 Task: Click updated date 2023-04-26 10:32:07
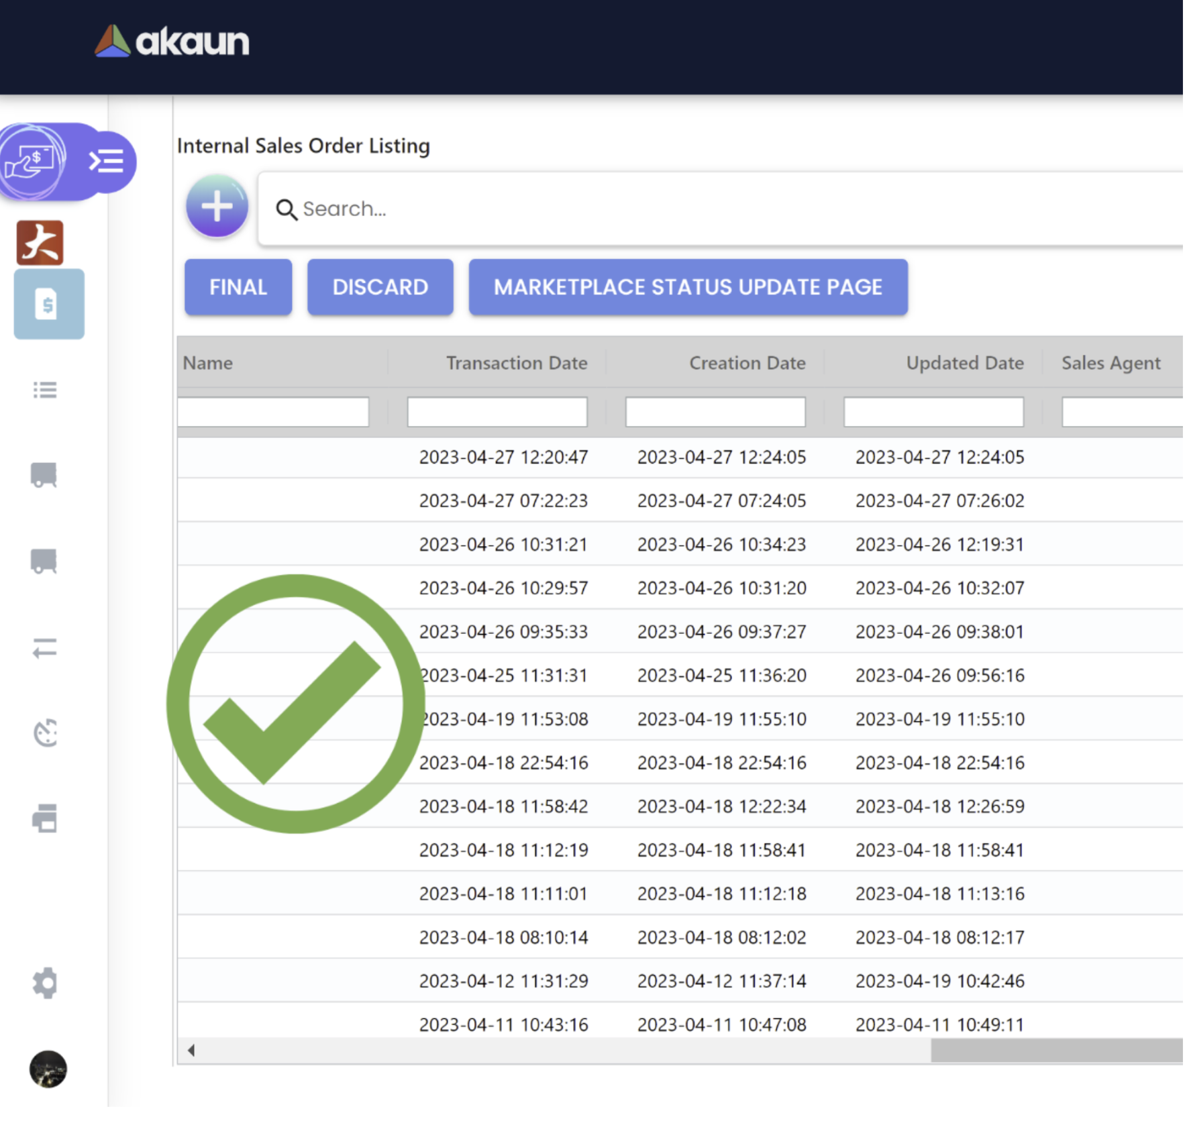click(x=939, y=588)
